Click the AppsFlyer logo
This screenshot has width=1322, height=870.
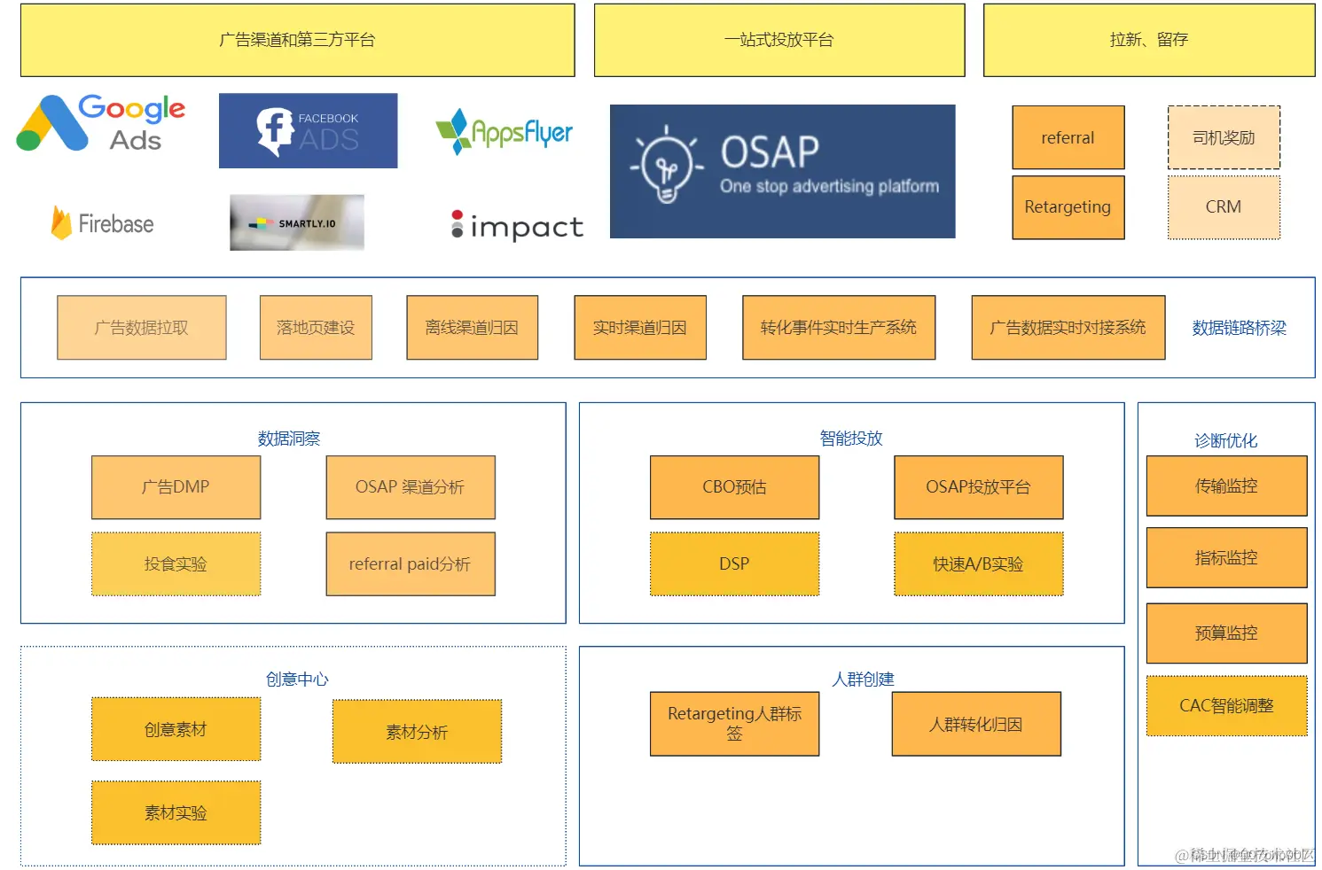coord(504,132)
